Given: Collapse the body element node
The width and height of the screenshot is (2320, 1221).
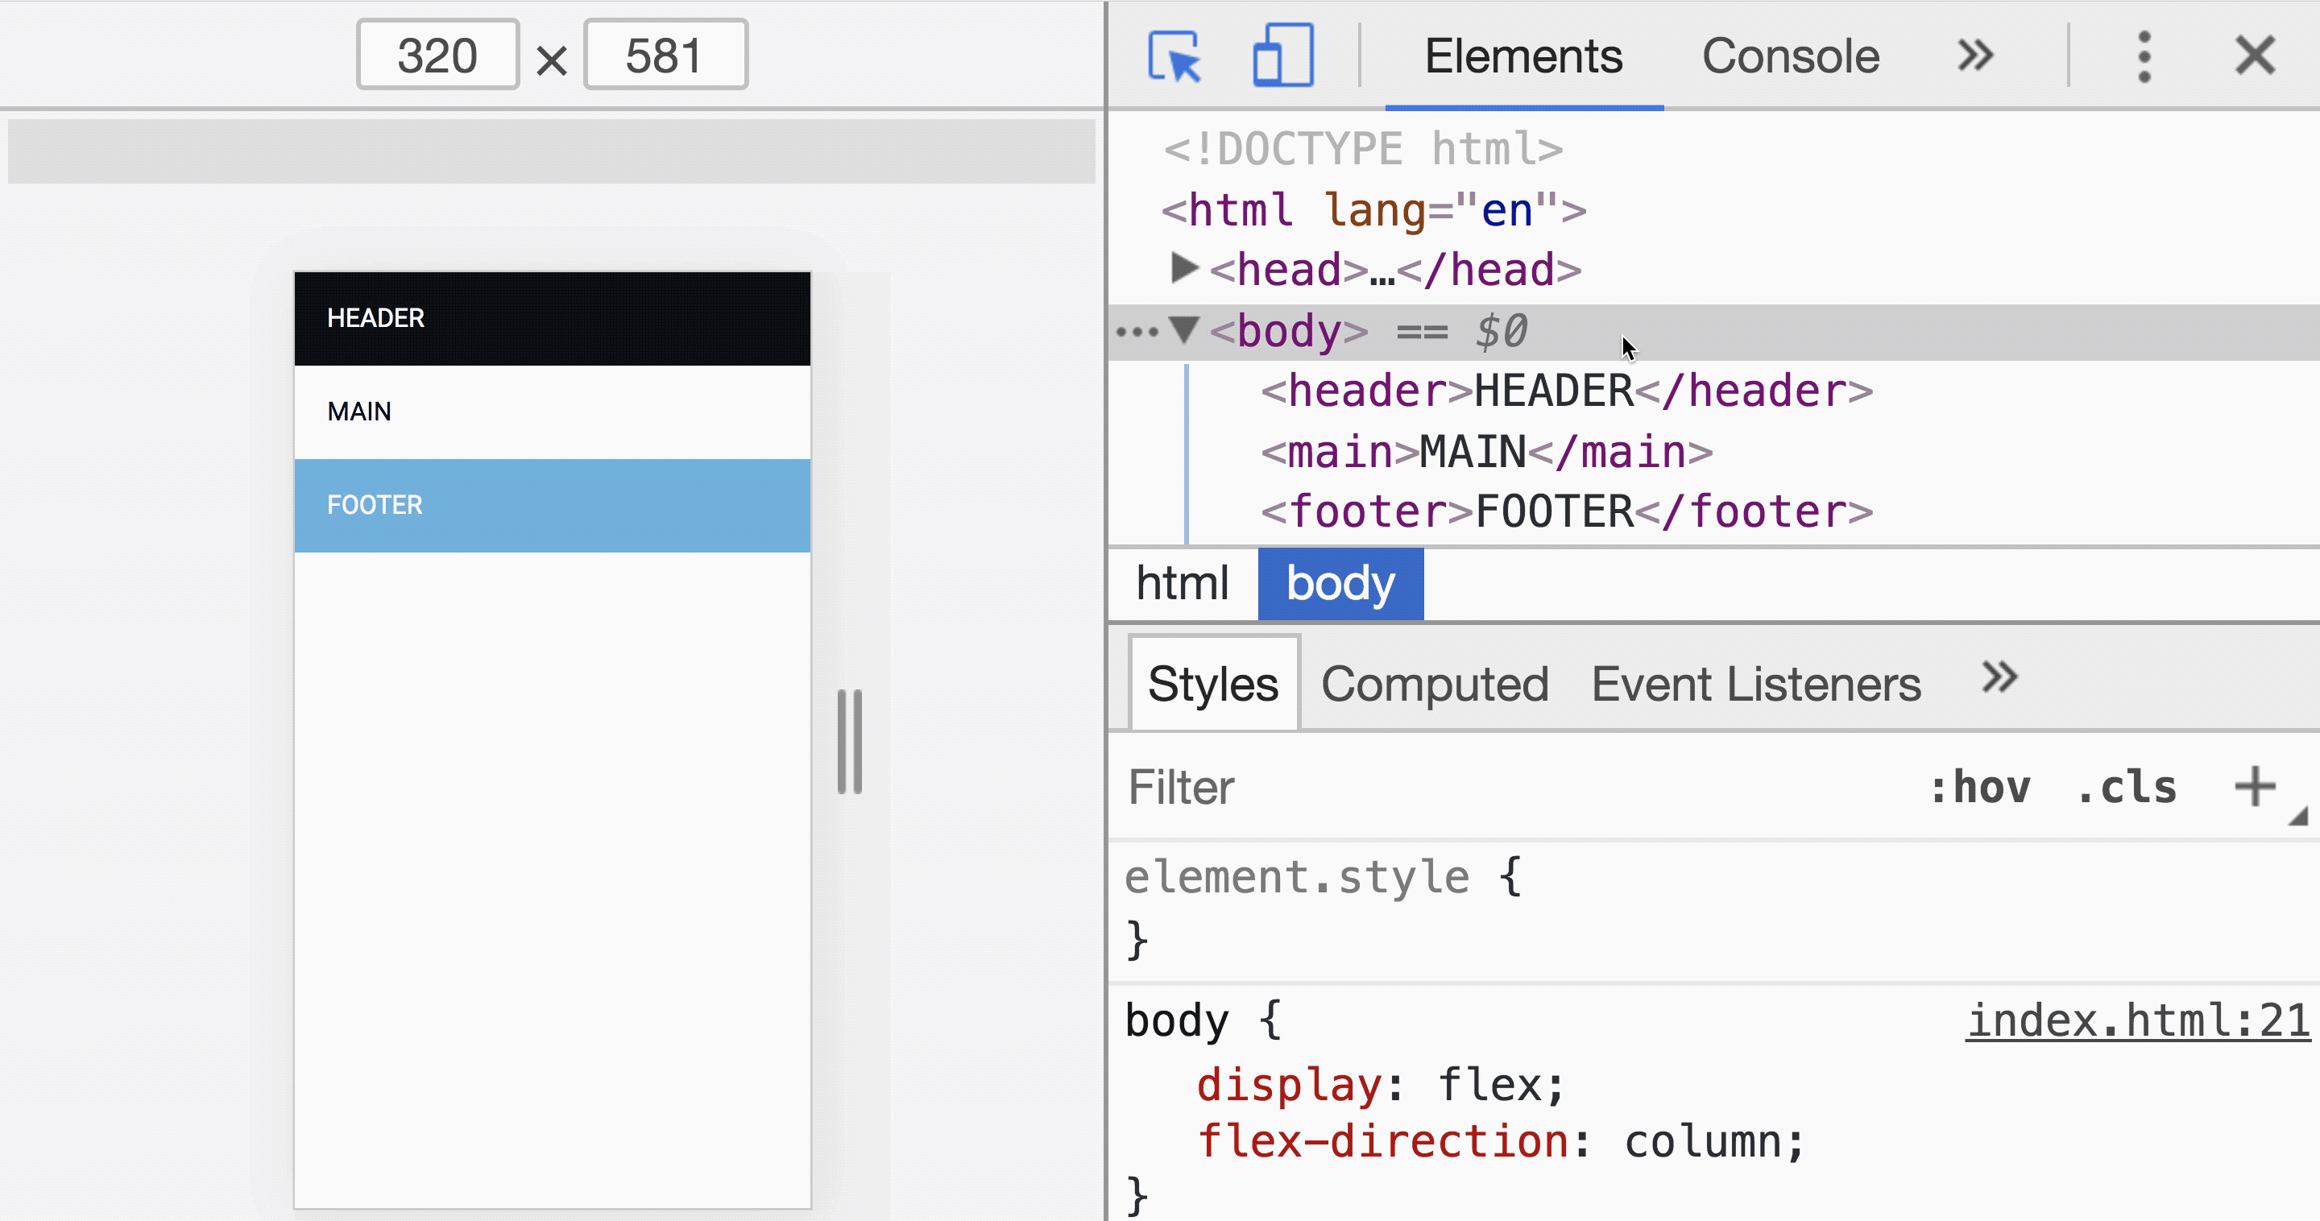Looking at the screenshot, I should [x=1183, y=329].
